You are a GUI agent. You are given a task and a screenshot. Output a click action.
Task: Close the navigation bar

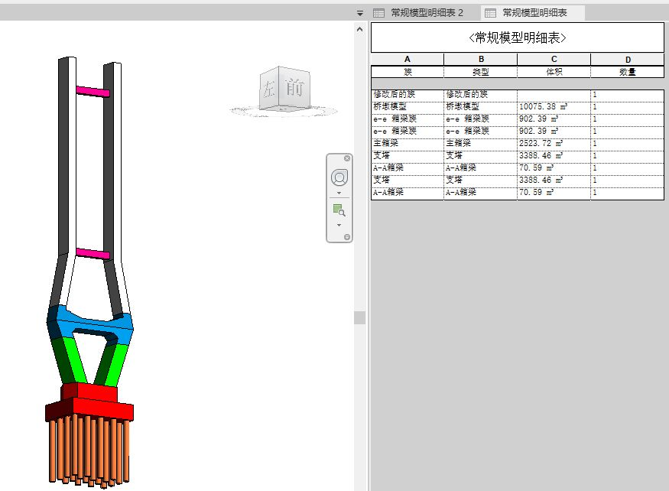coord(347,158)
